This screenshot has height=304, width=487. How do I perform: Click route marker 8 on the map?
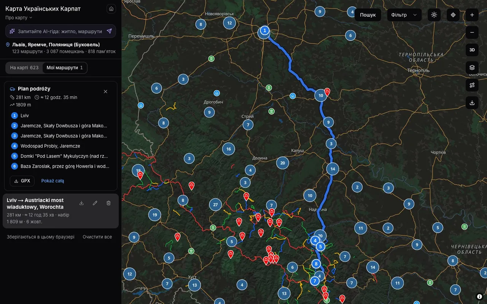point(316,264)
